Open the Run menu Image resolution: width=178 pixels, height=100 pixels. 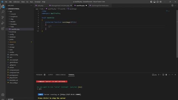31,2
